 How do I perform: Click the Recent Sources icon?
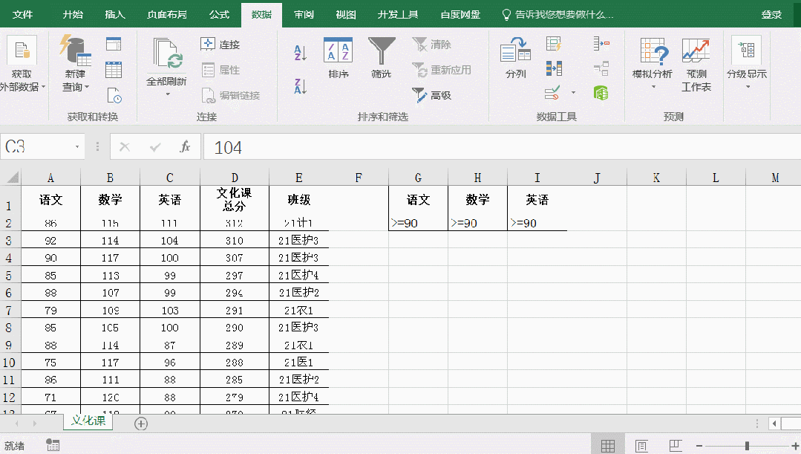click(x=114, y=95)
